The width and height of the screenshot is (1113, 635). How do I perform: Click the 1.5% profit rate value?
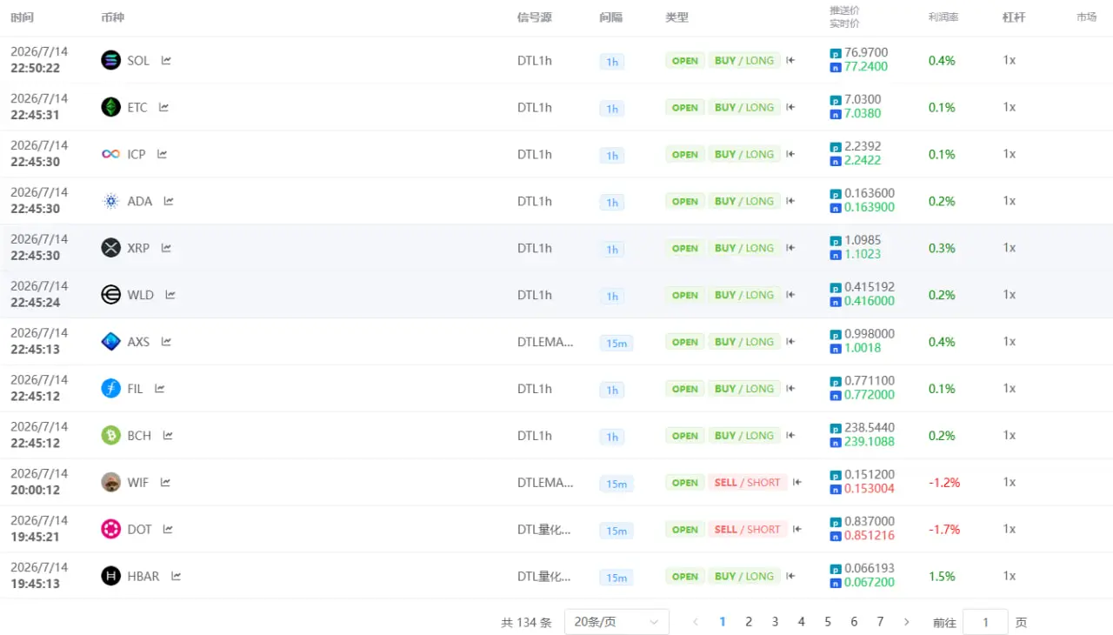pos(942,576)
